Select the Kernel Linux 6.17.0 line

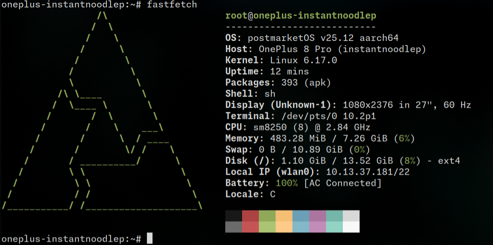point(281,60)
